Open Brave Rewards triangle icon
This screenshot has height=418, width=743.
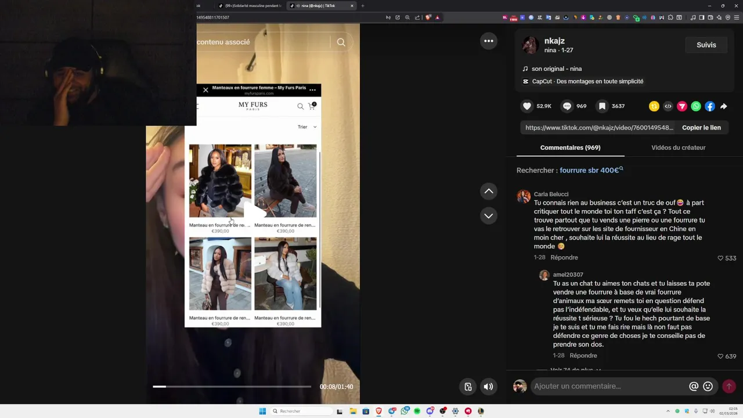click(438, 17)
